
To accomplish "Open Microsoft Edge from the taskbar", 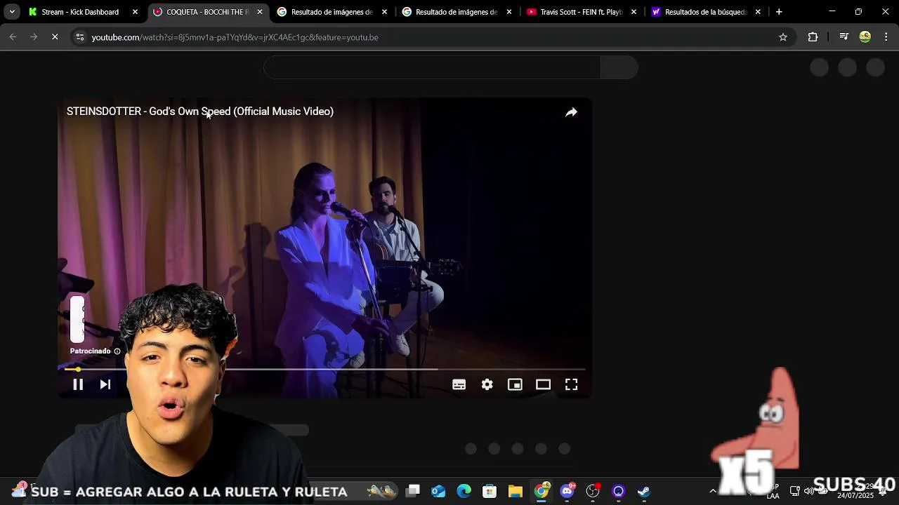I will (x=464, y=491).
